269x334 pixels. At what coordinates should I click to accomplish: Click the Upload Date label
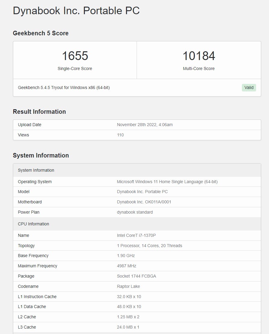pos(29,125)
